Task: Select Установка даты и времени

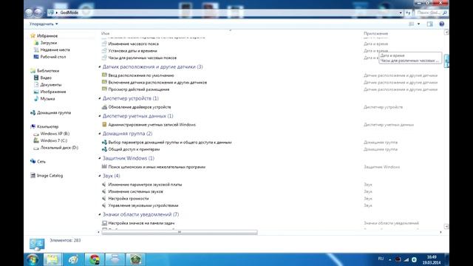Action: 133,51
